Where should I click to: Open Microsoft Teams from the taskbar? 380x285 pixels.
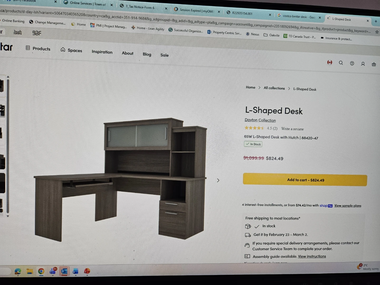[53, 271]
